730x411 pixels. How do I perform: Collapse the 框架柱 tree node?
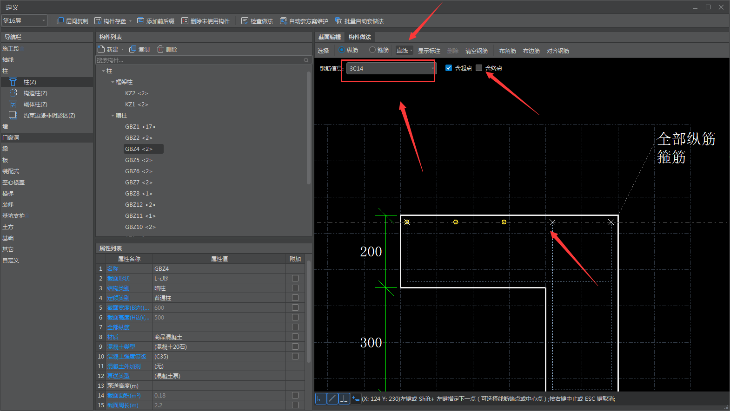pos(113,82)
